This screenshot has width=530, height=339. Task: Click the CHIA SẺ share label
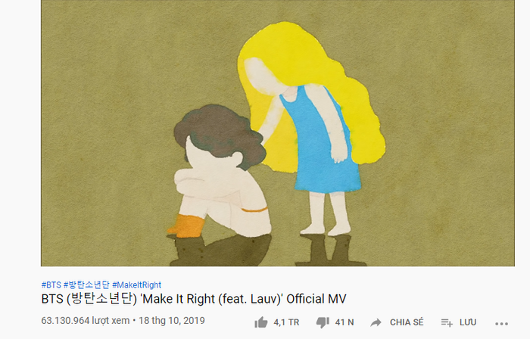[x=407, y=322]
